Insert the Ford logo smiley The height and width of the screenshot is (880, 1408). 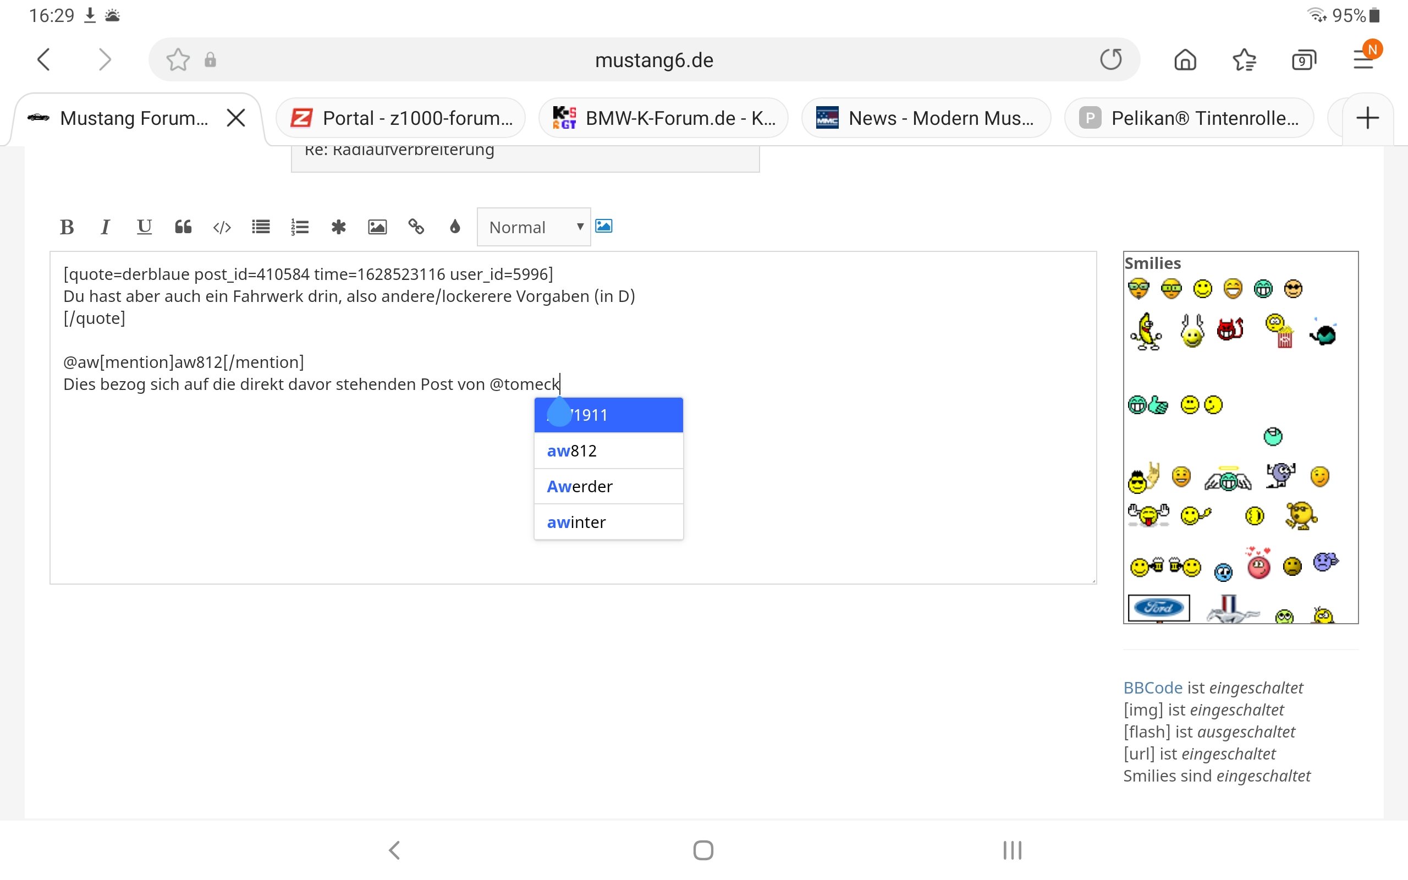point(1158,608)
